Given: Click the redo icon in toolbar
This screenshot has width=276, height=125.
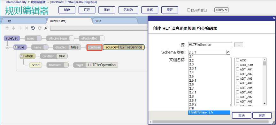Looking at the screenshot, I should click(x=39, y=28).
